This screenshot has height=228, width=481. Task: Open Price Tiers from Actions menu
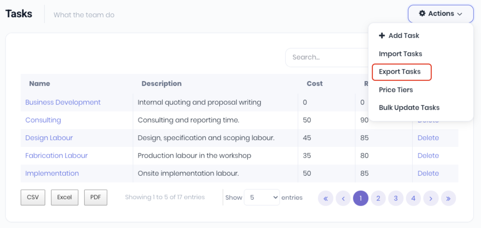pyautogui.click(x=396, y=90)
